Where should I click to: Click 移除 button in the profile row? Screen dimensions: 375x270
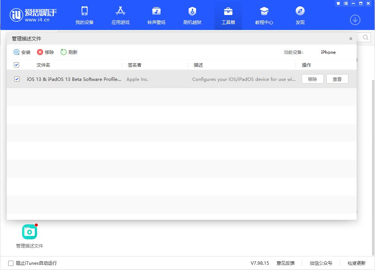pos(312,79)
